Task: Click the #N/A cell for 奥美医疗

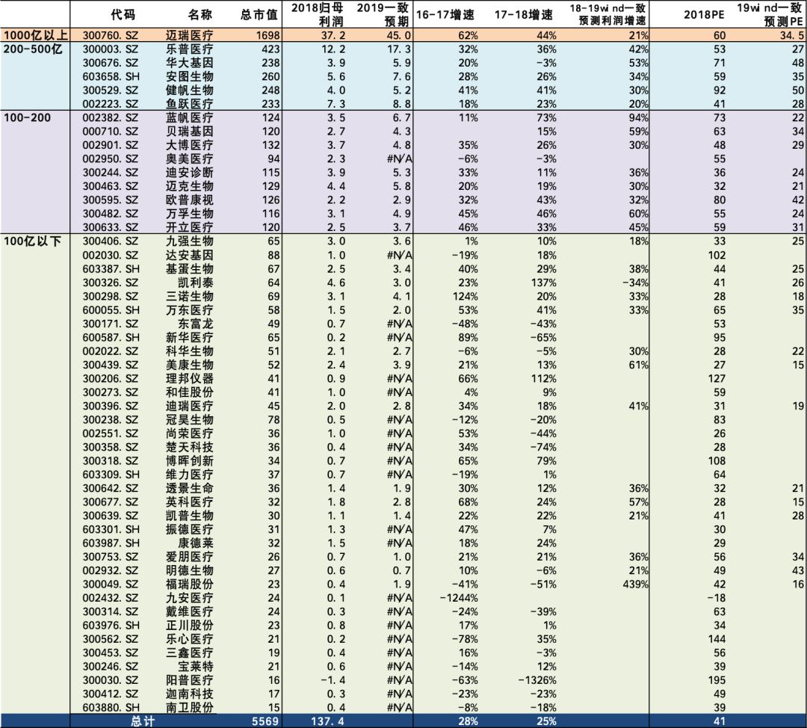Action: pos(399,158)
